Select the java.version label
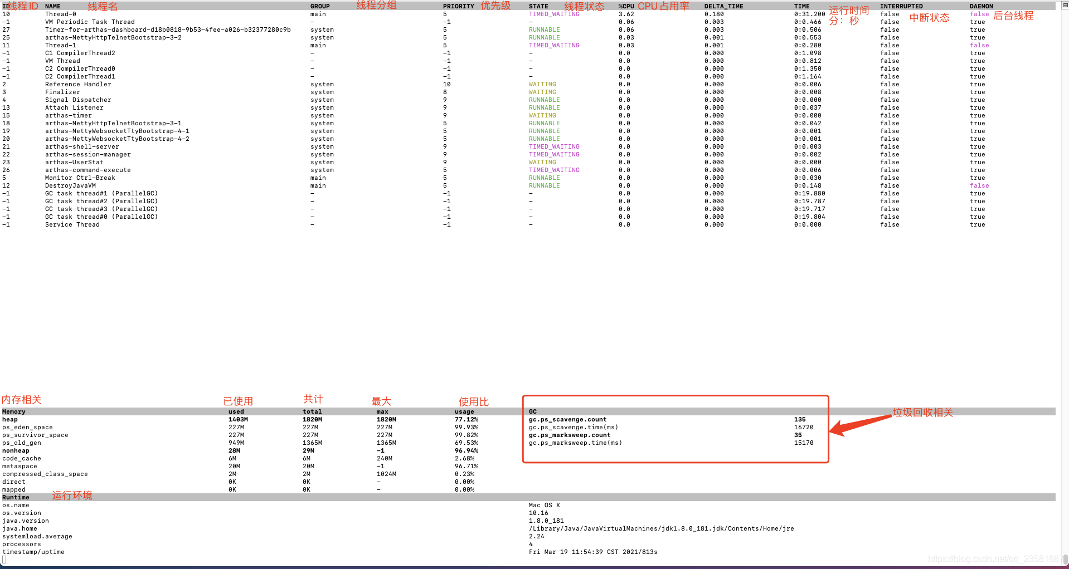Image resolution: width=1069 pixels, height=569 pixels. click(26, 521)
